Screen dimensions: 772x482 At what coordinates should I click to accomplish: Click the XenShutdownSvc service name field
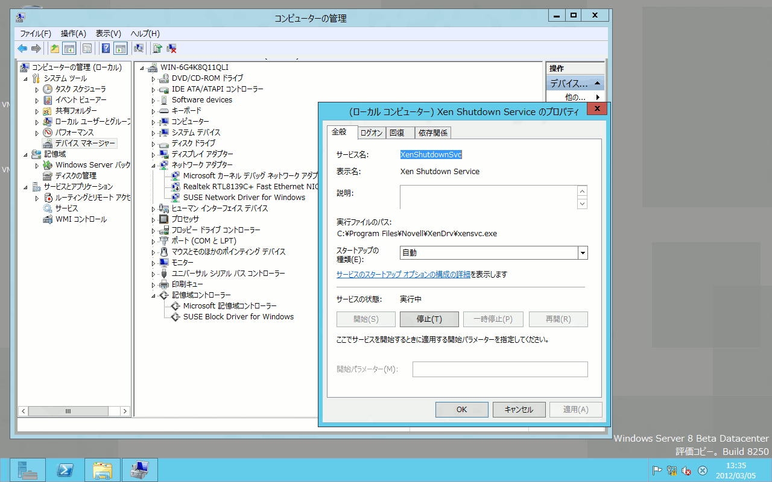tap(431, 155)
